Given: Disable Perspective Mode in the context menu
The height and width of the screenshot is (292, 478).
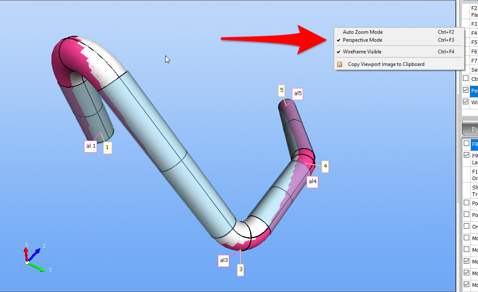Looking at the screenshot, I should point(363,40).
